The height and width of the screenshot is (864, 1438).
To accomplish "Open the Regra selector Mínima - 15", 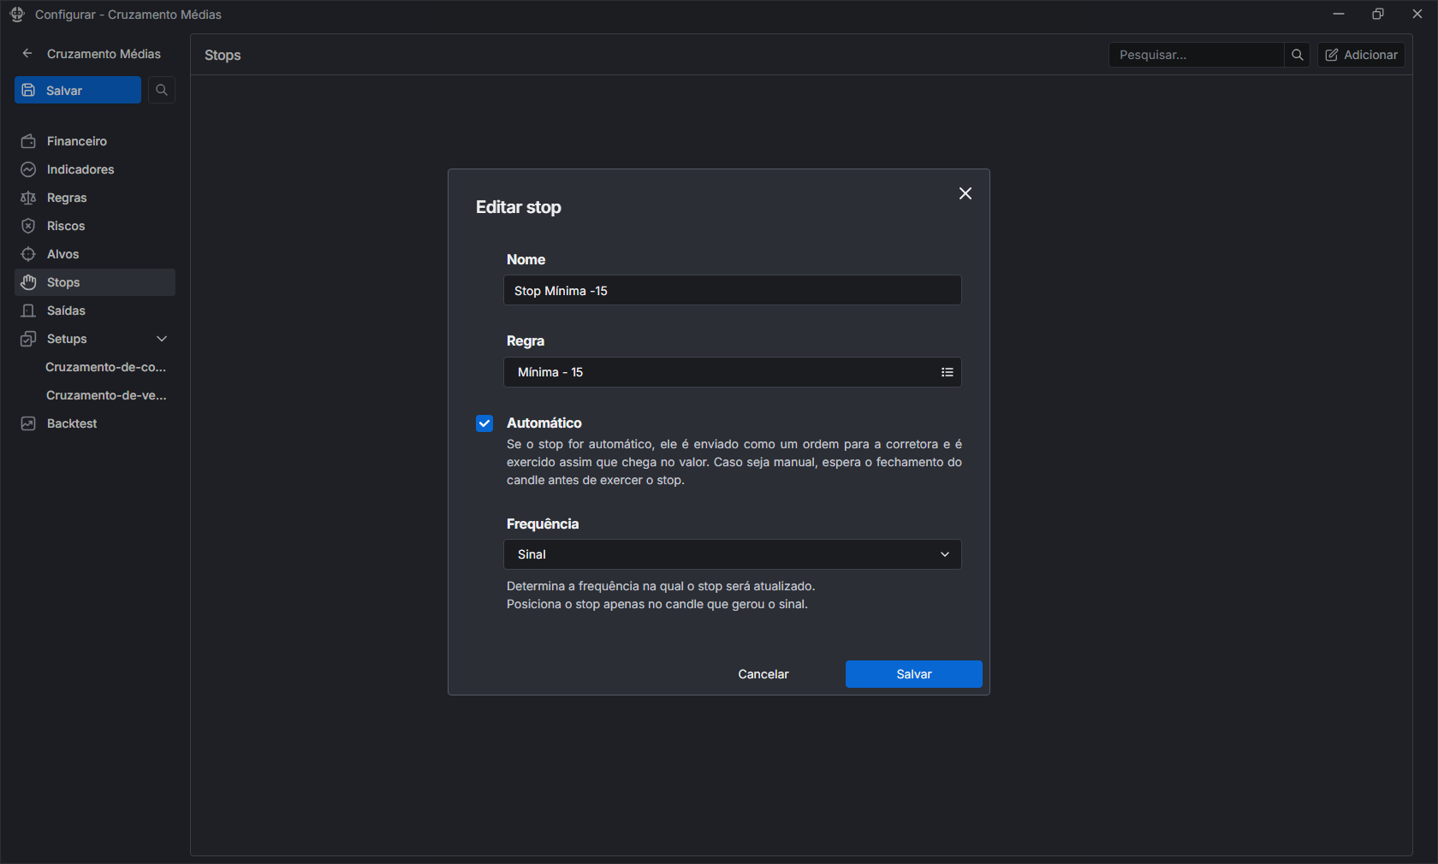I will click(x=719, y=372).
